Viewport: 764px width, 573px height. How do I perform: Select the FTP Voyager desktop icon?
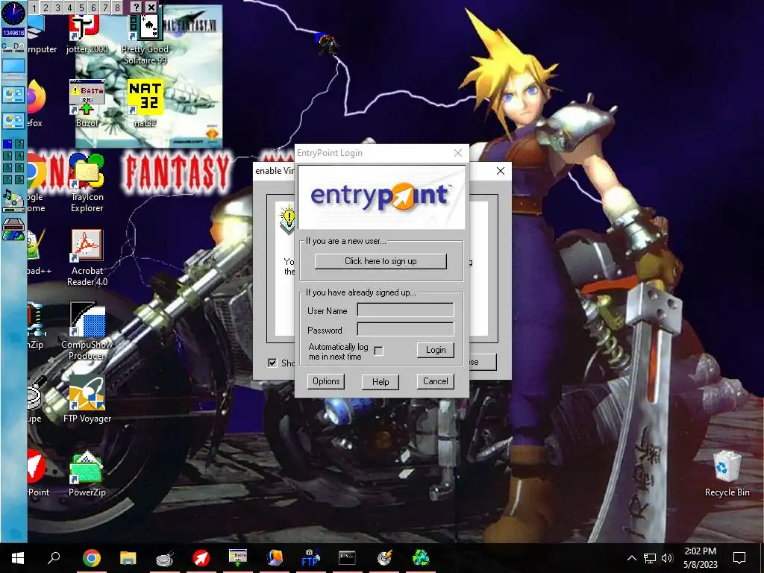(87, 400)
